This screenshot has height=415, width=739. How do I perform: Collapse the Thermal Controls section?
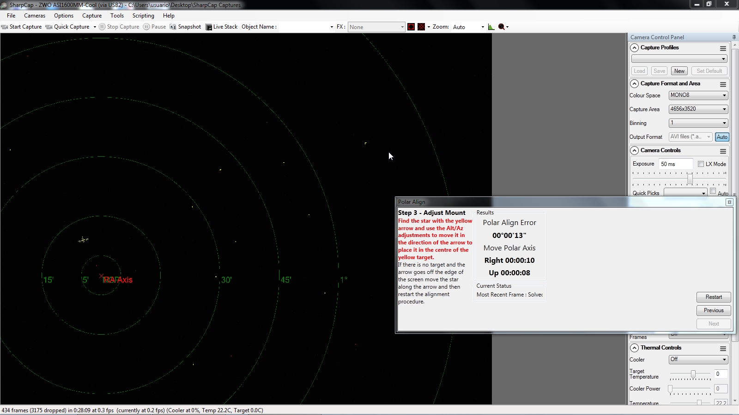point(635,348)
